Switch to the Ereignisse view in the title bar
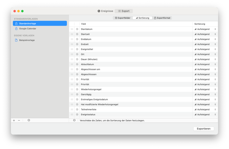 tap(105, 11)
